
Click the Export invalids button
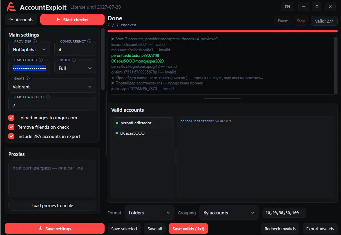pyautogui.click(x=320, y=229)
